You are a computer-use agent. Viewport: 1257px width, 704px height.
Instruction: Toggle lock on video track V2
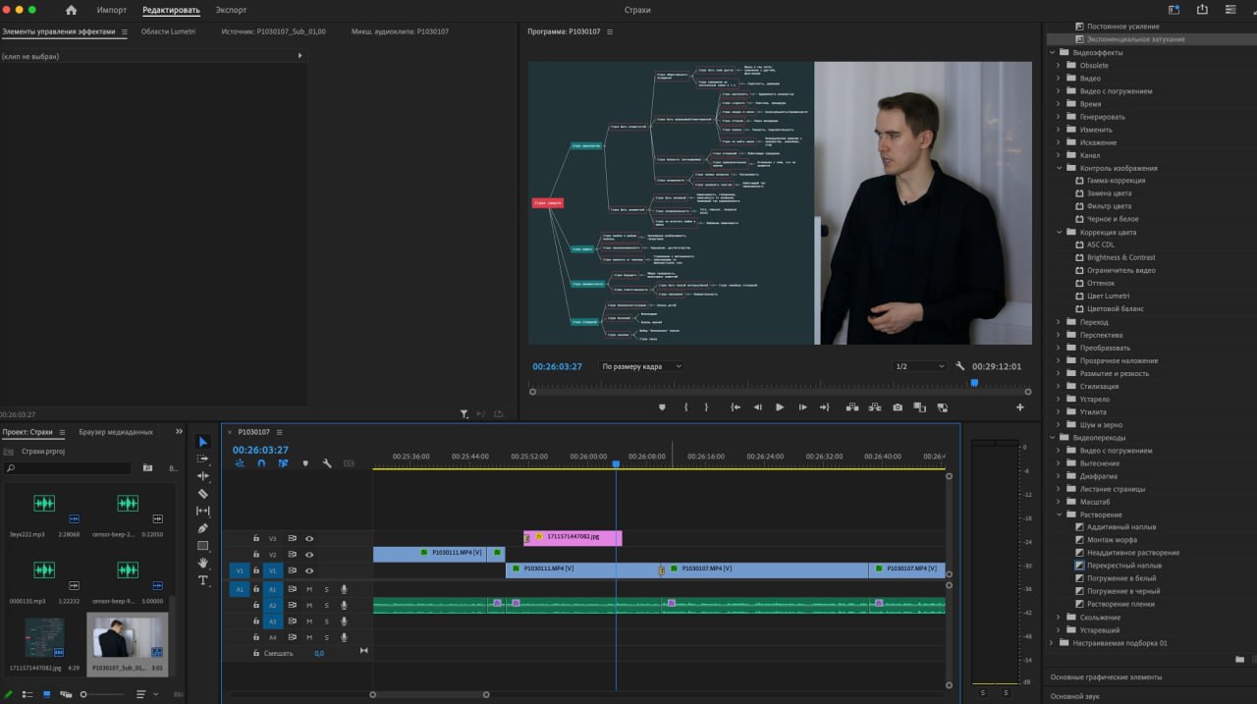click(256, 555)
